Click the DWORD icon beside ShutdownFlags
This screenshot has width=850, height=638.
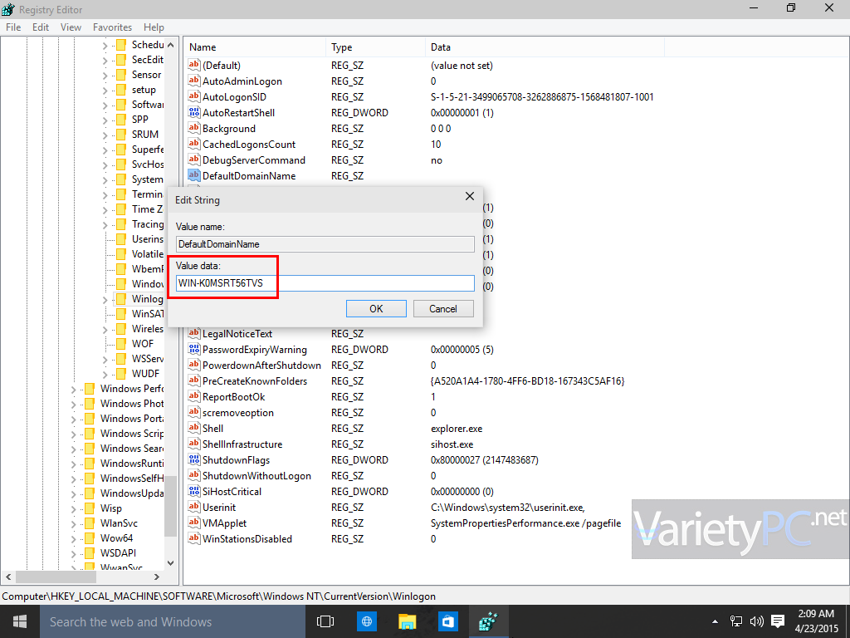(193, 459)
